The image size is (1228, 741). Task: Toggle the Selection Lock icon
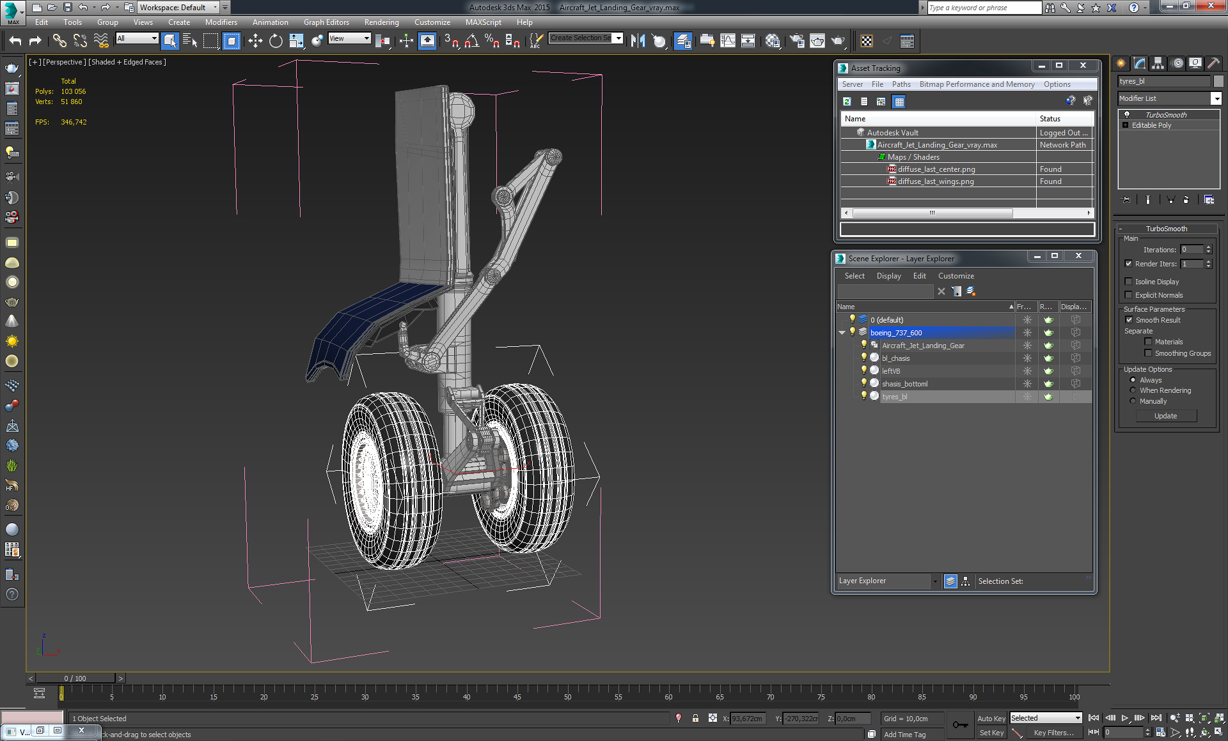click(x=695, y=719)
